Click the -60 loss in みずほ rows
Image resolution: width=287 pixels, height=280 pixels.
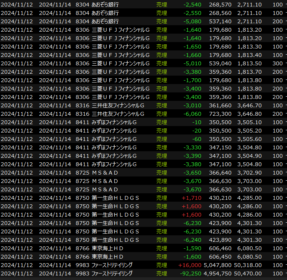196,139
